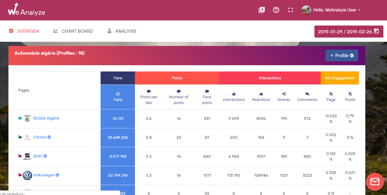Open the date range picker
The image size is (387, 195).
tap(349, 32)
